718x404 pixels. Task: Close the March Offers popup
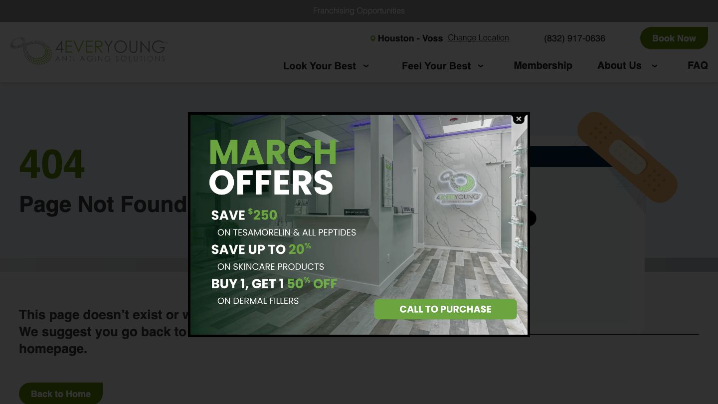pos(519,119)
